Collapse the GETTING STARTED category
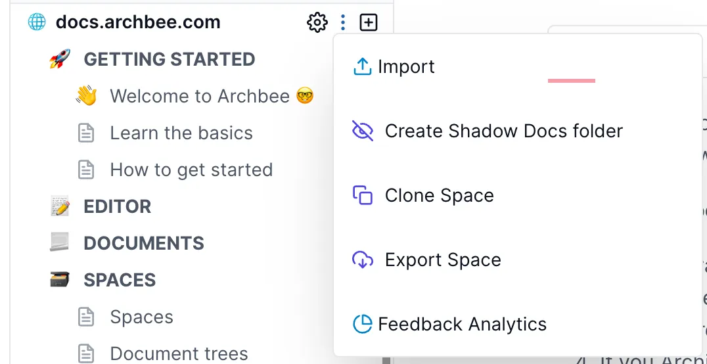707x364 pixels. (170, 60)
